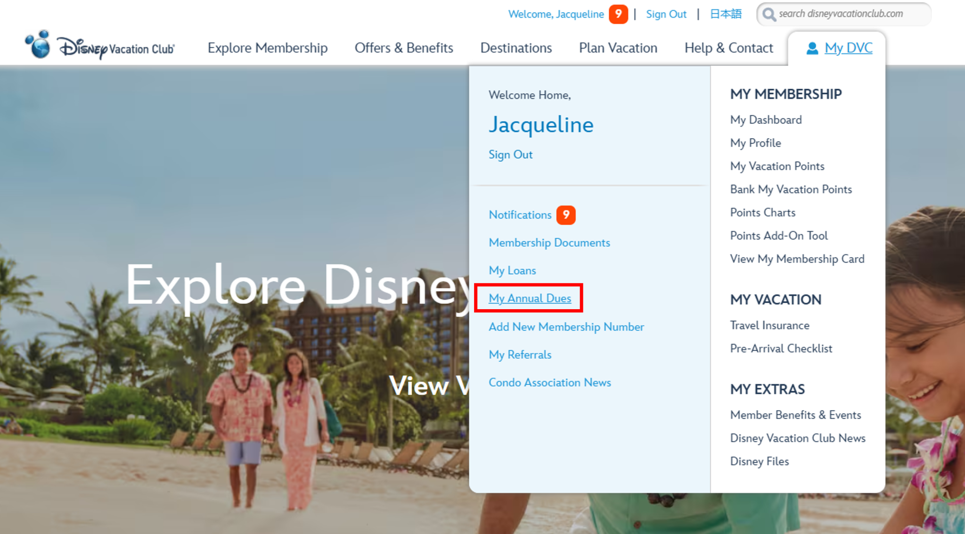Click Bank My Vacation Points
Screen dimensions: 965x534
791,189
